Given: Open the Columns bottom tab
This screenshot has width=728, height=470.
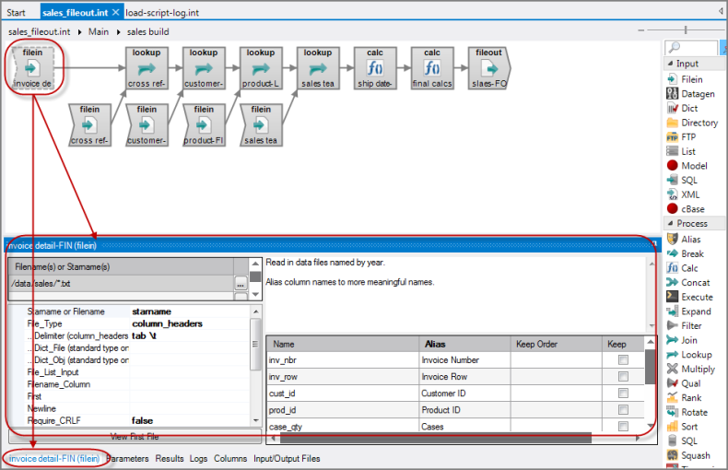Looking at the screenshot, I should (x=230, y=458).
